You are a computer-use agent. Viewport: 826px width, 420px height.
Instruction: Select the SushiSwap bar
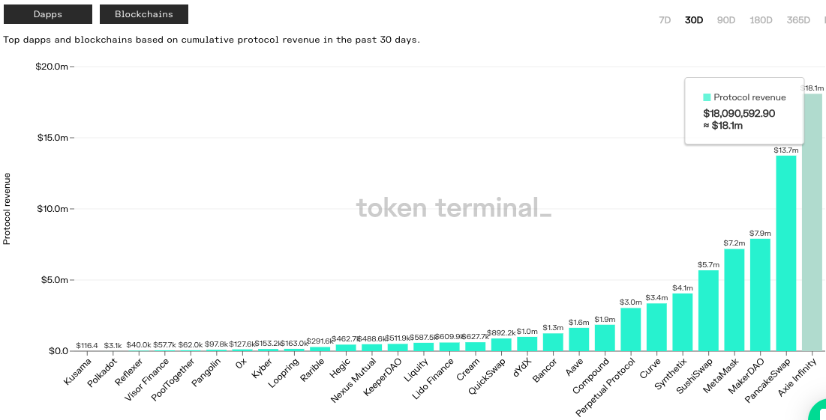tap(708, 311)
